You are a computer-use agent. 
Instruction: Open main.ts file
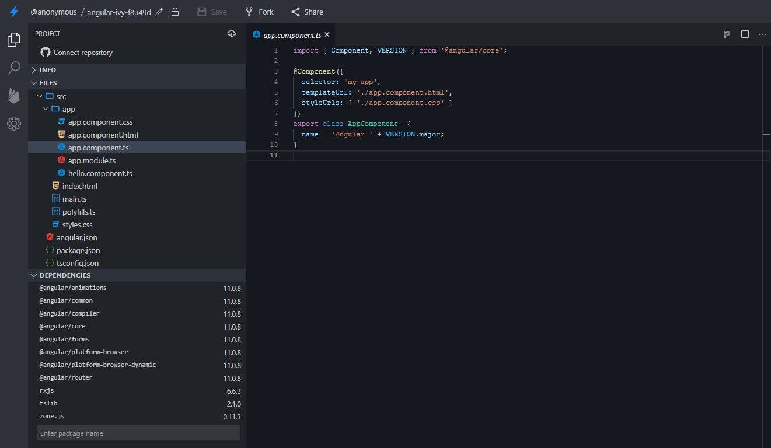coord(137,199)
